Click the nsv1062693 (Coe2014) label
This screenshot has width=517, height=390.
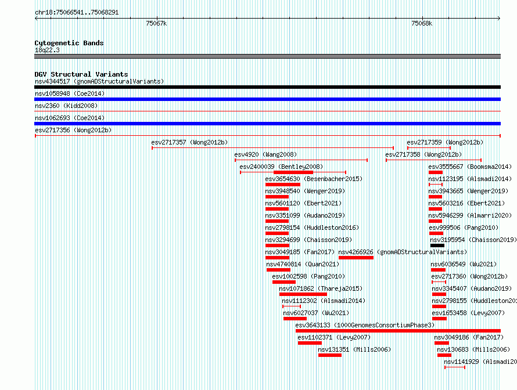tap(70, 118)
